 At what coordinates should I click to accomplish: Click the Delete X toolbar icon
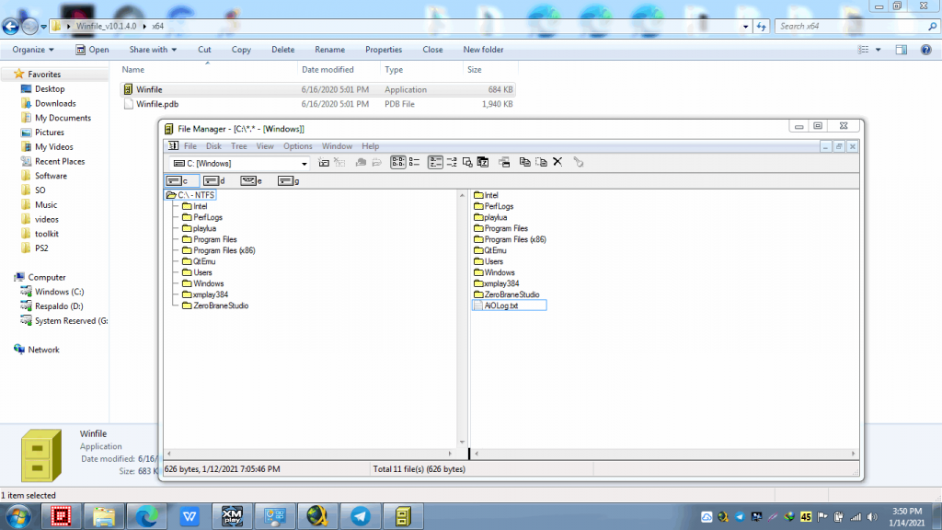[x=557, y=162]
